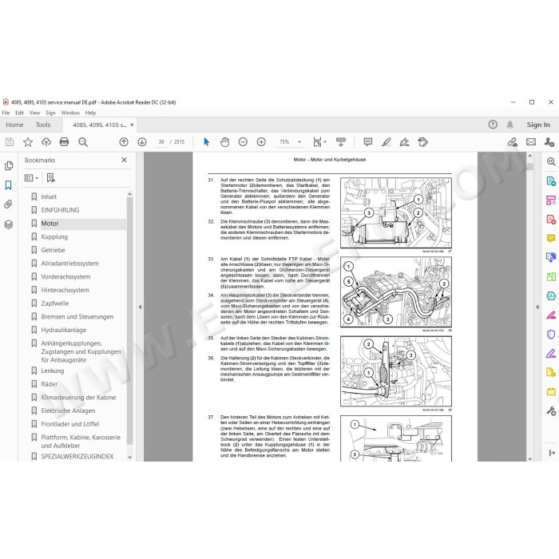This screenshot has height=559, width=559.
Task: Zoom out with the minus button
Action: click(243, 142)
